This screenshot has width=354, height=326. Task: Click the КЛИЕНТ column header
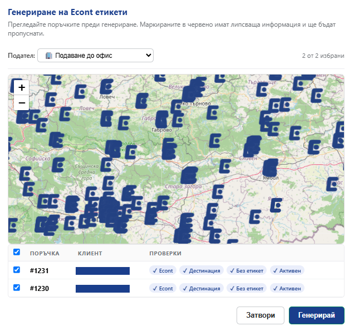(90, 253)
